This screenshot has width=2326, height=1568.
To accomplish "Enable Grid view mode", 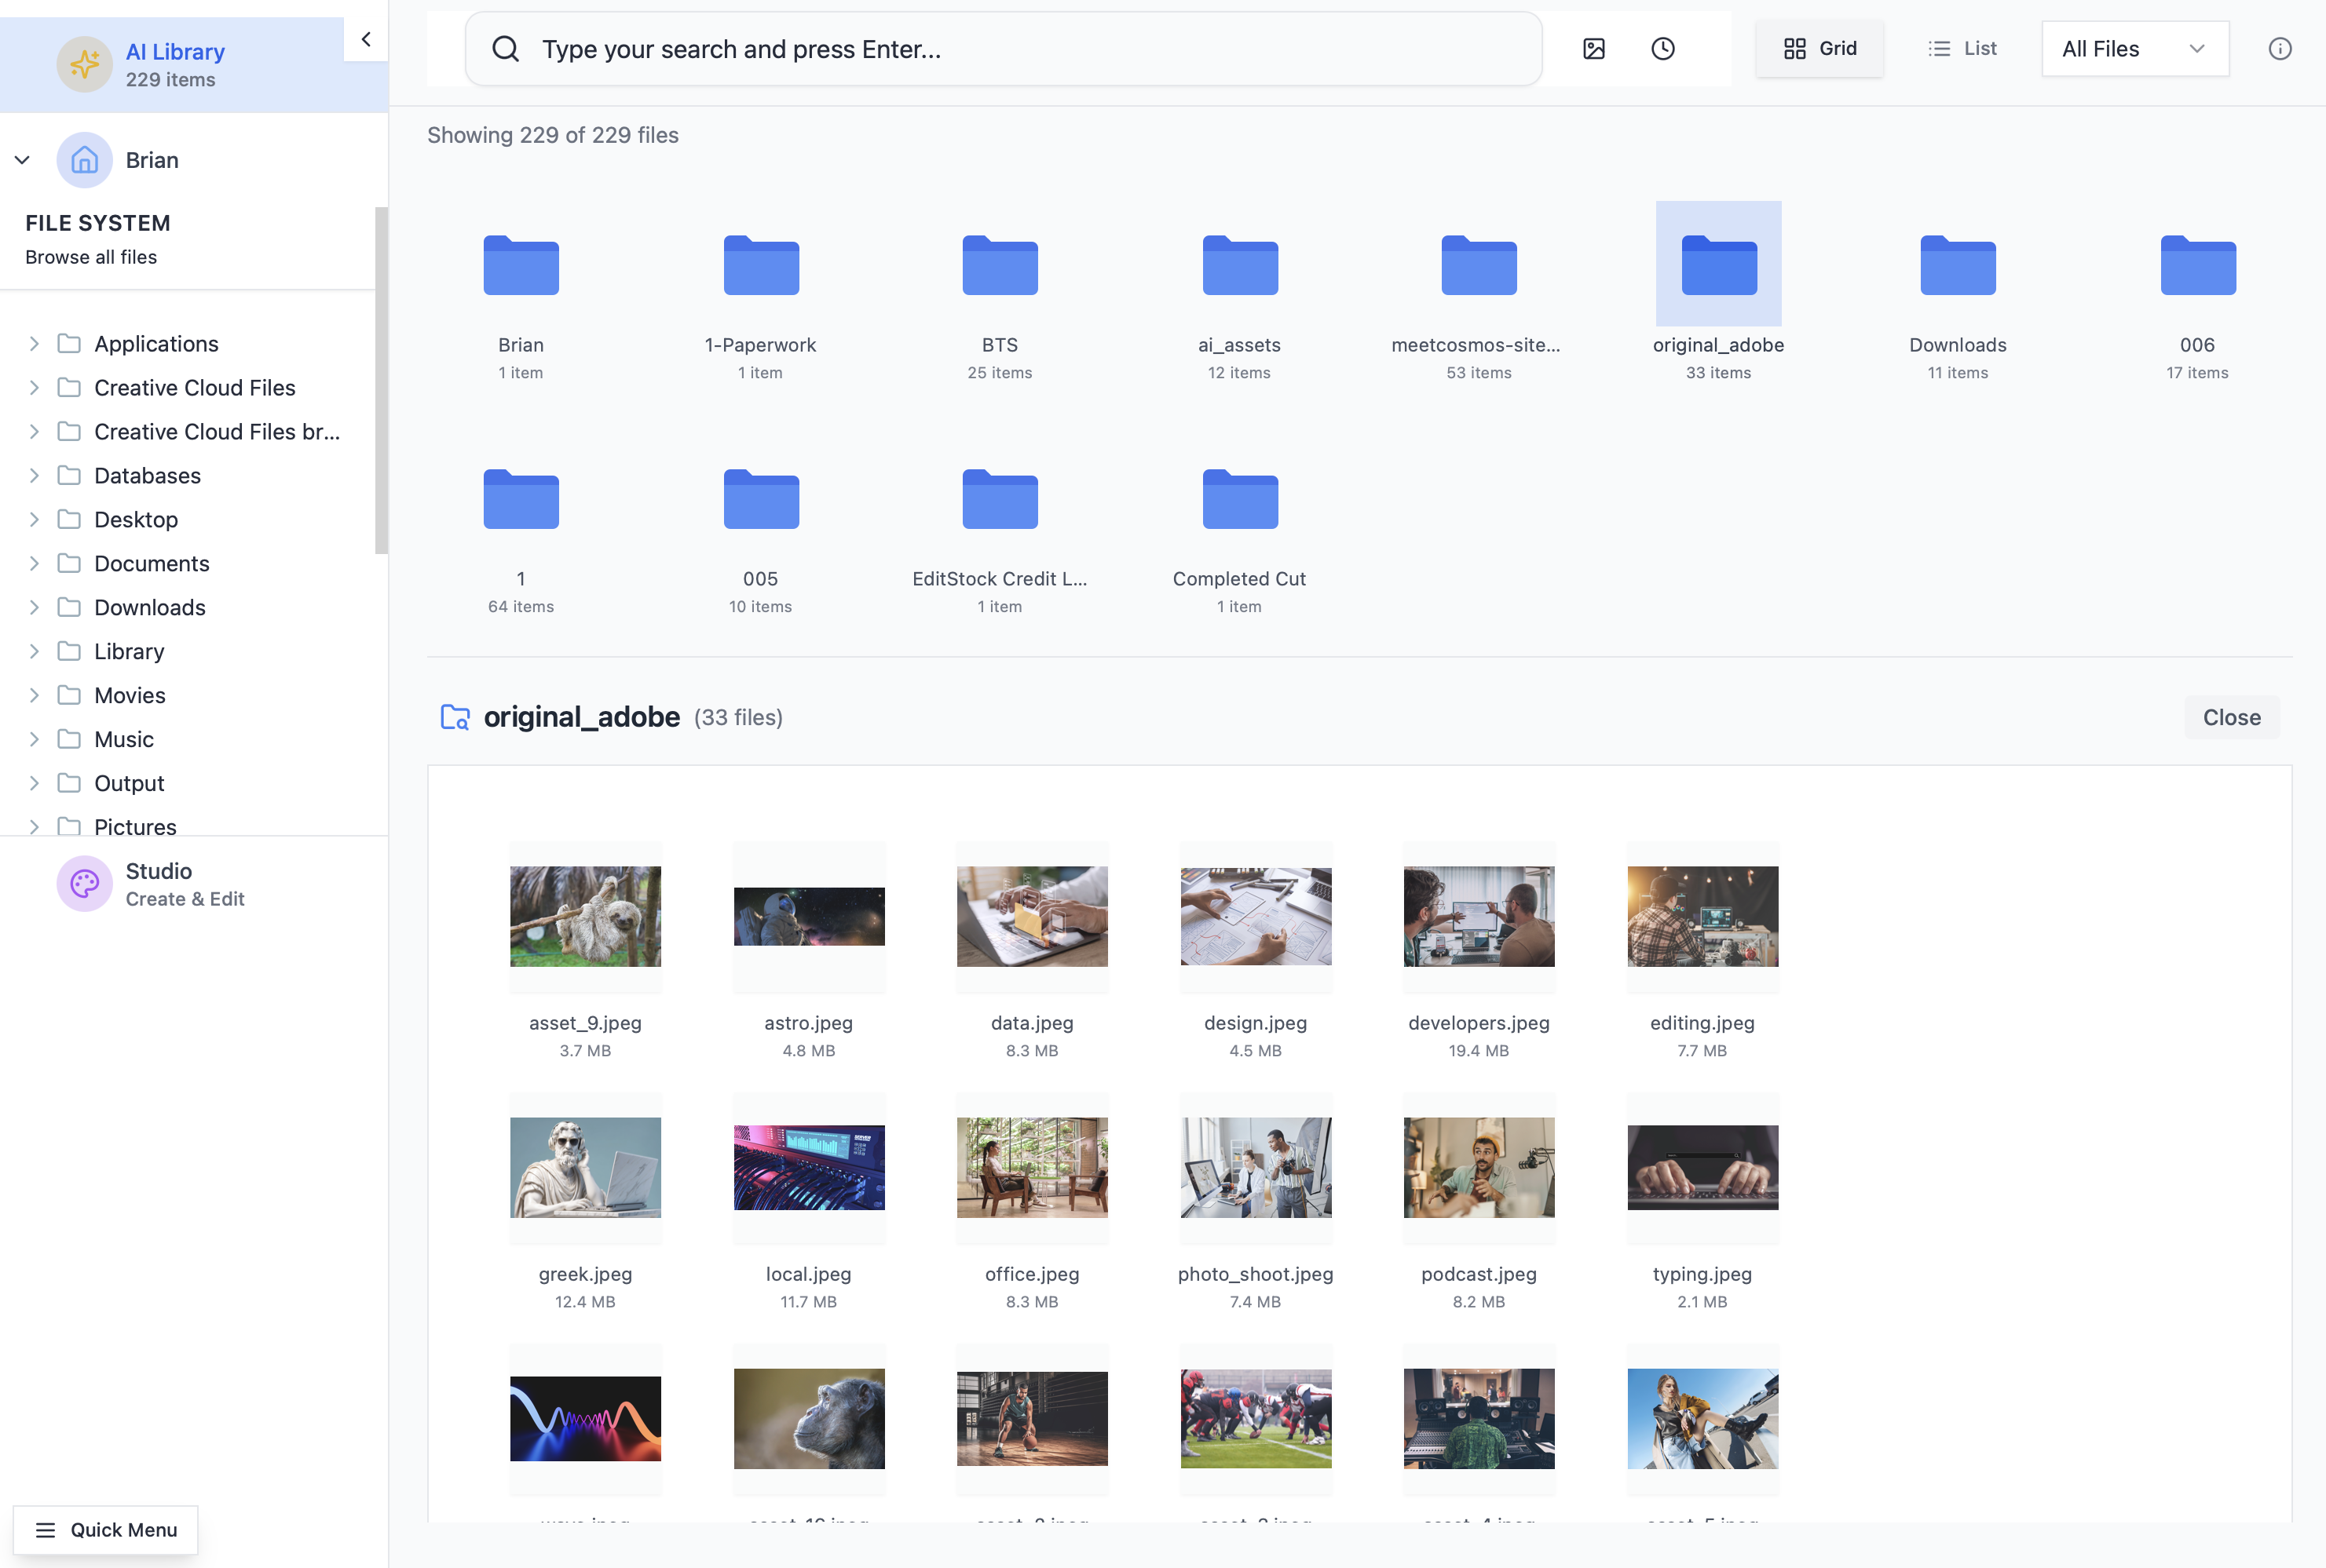I will click(1819, 48).
